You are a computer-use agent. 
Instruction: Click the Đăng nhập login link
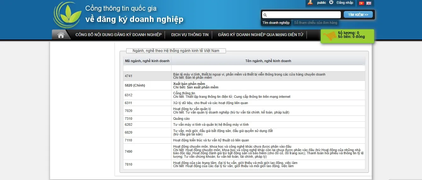point(345,3)
